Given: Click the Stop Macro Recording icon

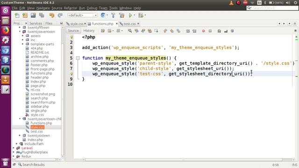Looking at the screenshot, I should coord(210,31).
